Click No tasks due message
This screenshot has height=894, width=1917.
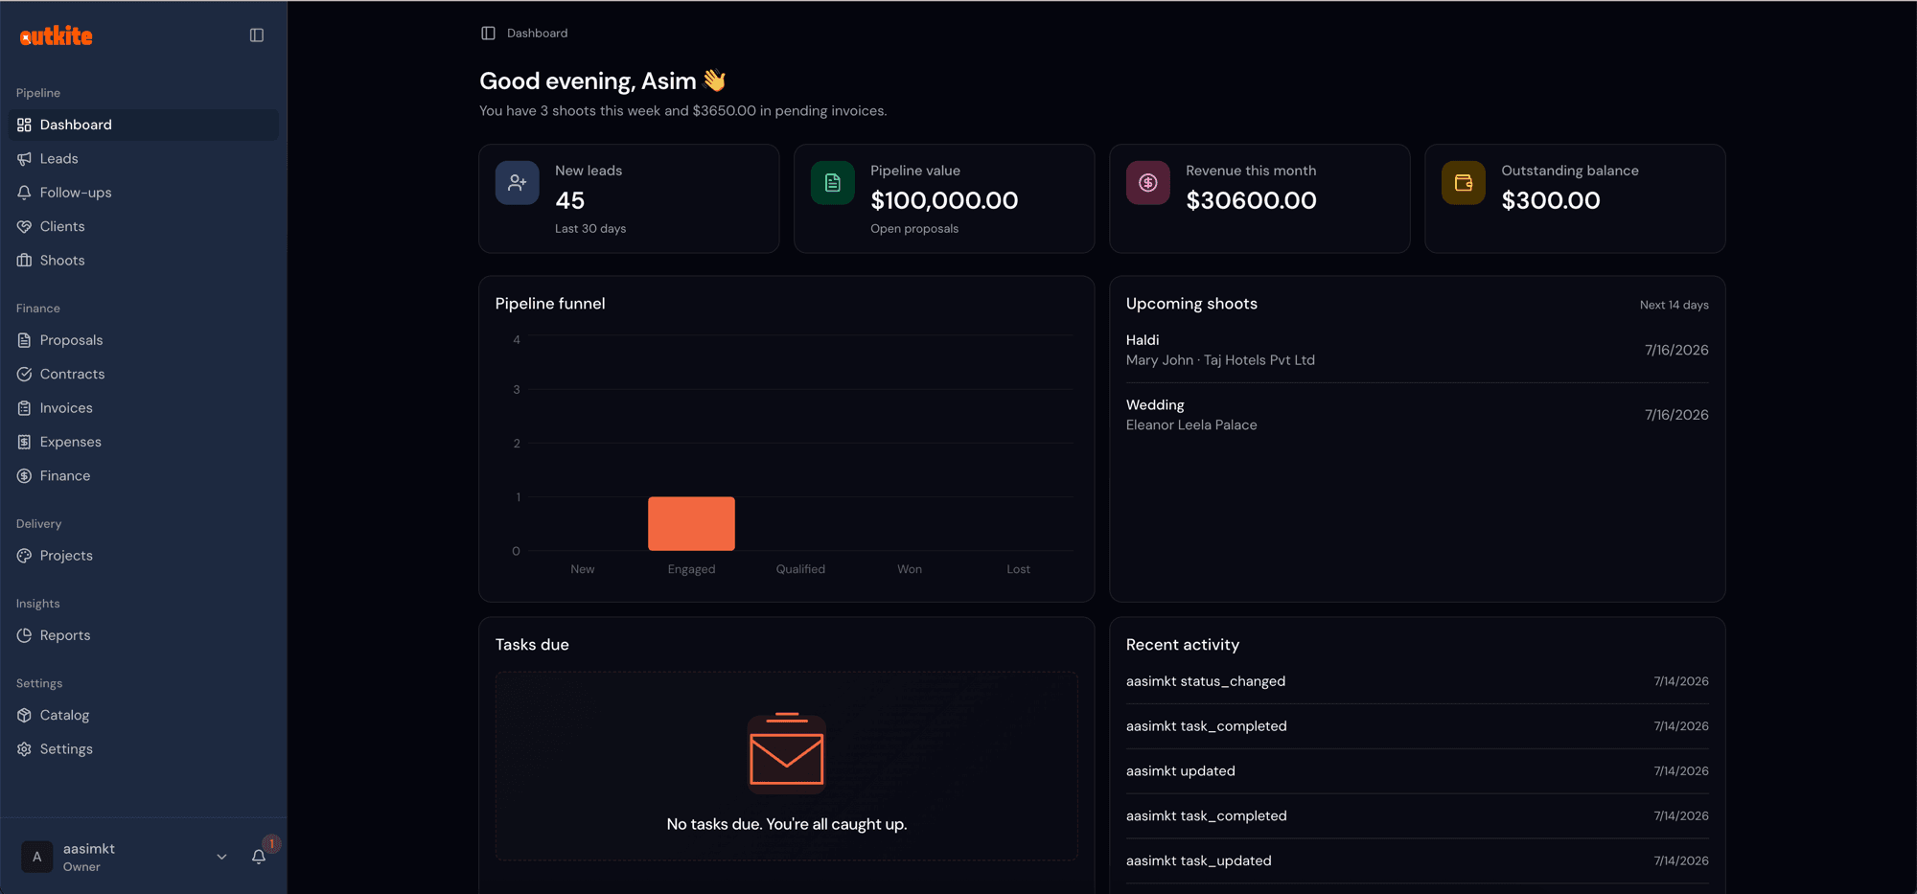click(x=786, y=824)
